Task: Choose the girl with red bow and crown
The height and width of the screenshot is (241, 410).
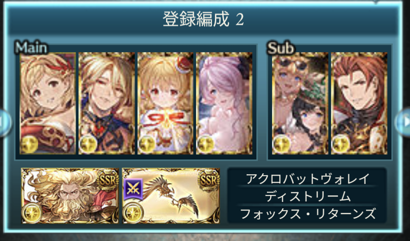Action: pos(165,103)
